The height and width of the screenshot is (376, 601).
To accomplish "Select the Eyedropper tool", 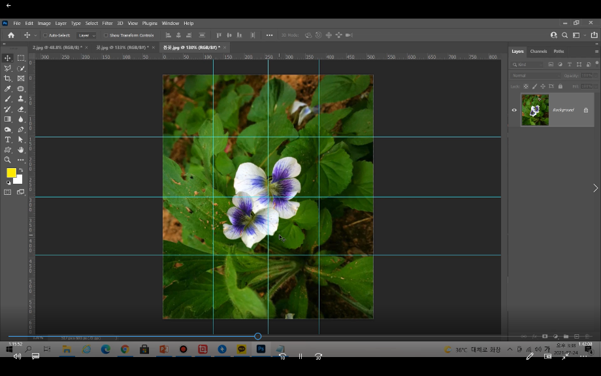I will pos(8,89).
